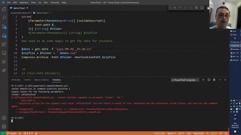Open the Source Control view

4,27
